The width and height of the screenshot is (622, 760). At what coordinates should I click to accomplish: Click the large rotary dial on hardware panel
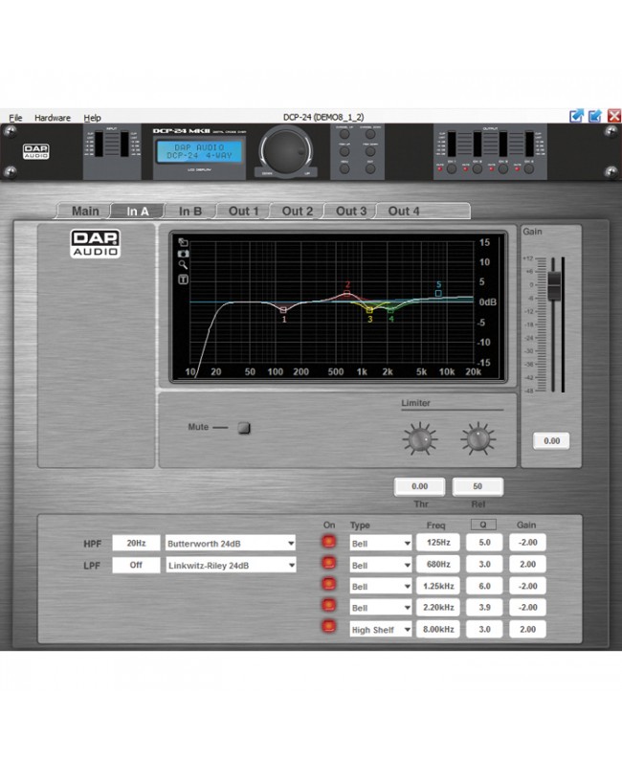(286, 150)
